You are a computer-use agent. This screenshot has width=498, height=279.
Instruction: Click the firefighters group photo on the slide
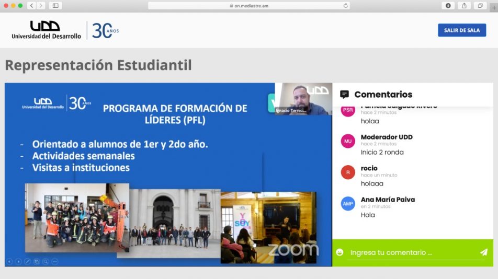(77, 218)
